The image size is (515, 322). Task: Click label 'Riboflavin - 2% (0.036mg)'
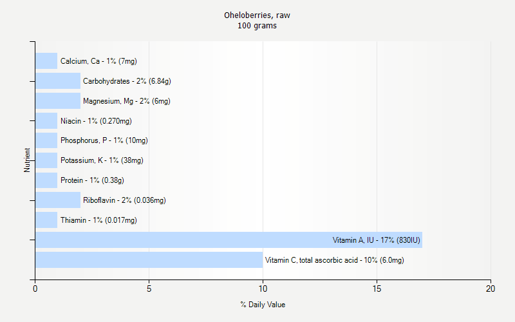click(124, 200)
